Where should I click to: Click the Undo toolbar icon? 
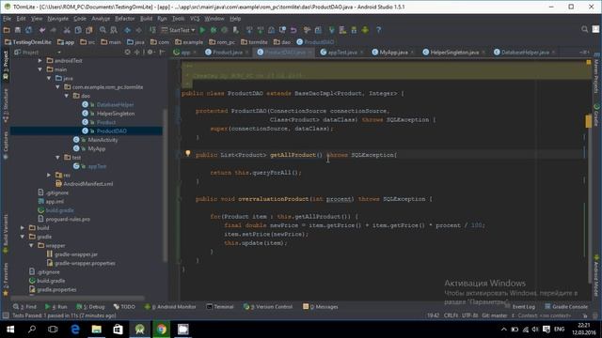(42, 30)
